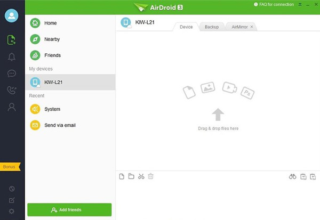
Task: Switch to the Backup tab
Action: pyautogui.click(x=212, y=27)
